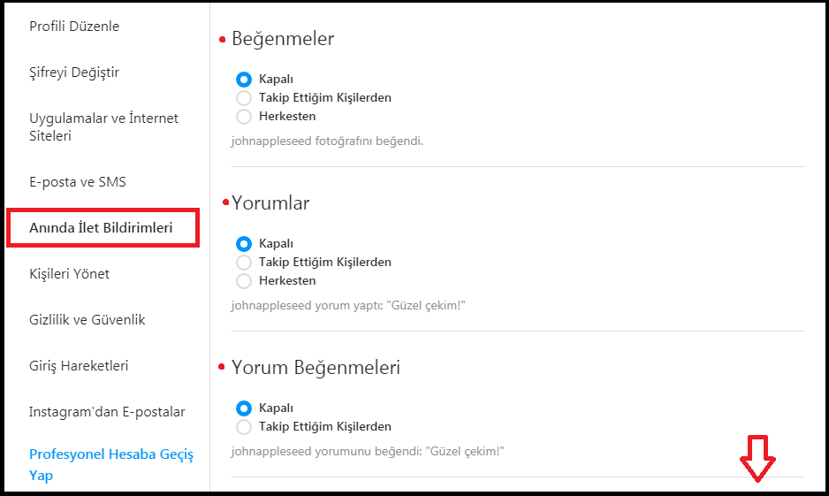The height and width of the screenshot is (496, 829).
Task: Click the red downward arrow icon
Action: click(757, 458)
